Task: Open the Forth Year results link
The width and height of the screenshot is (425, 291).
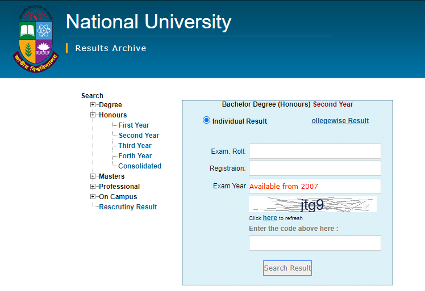Action: point(135,156)
